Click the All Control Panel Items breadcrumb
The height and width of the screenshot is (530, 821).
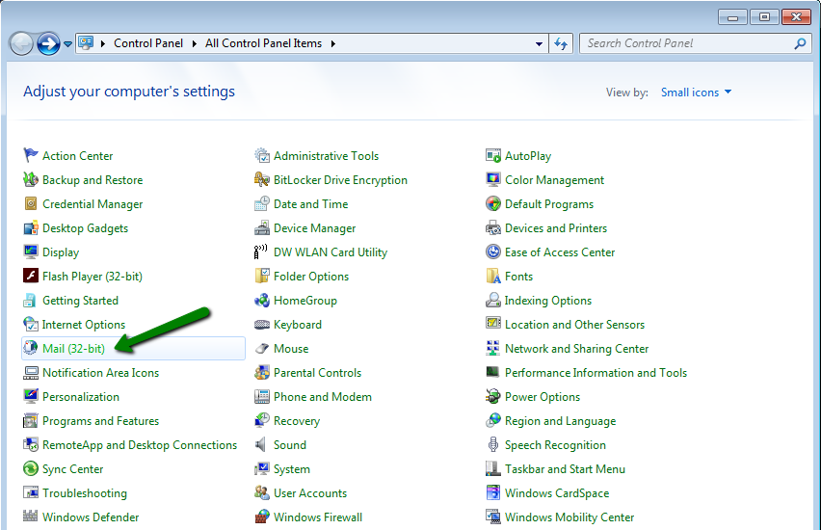pyautogui.click(x=263, y=43)
